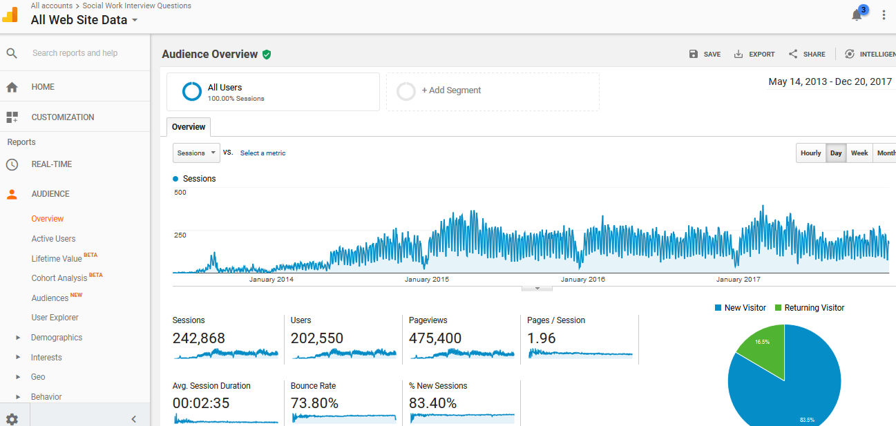The width and height of the screenshot is (896, 426).
Task: Click the green verified shield icon
Action: [267, 54]
